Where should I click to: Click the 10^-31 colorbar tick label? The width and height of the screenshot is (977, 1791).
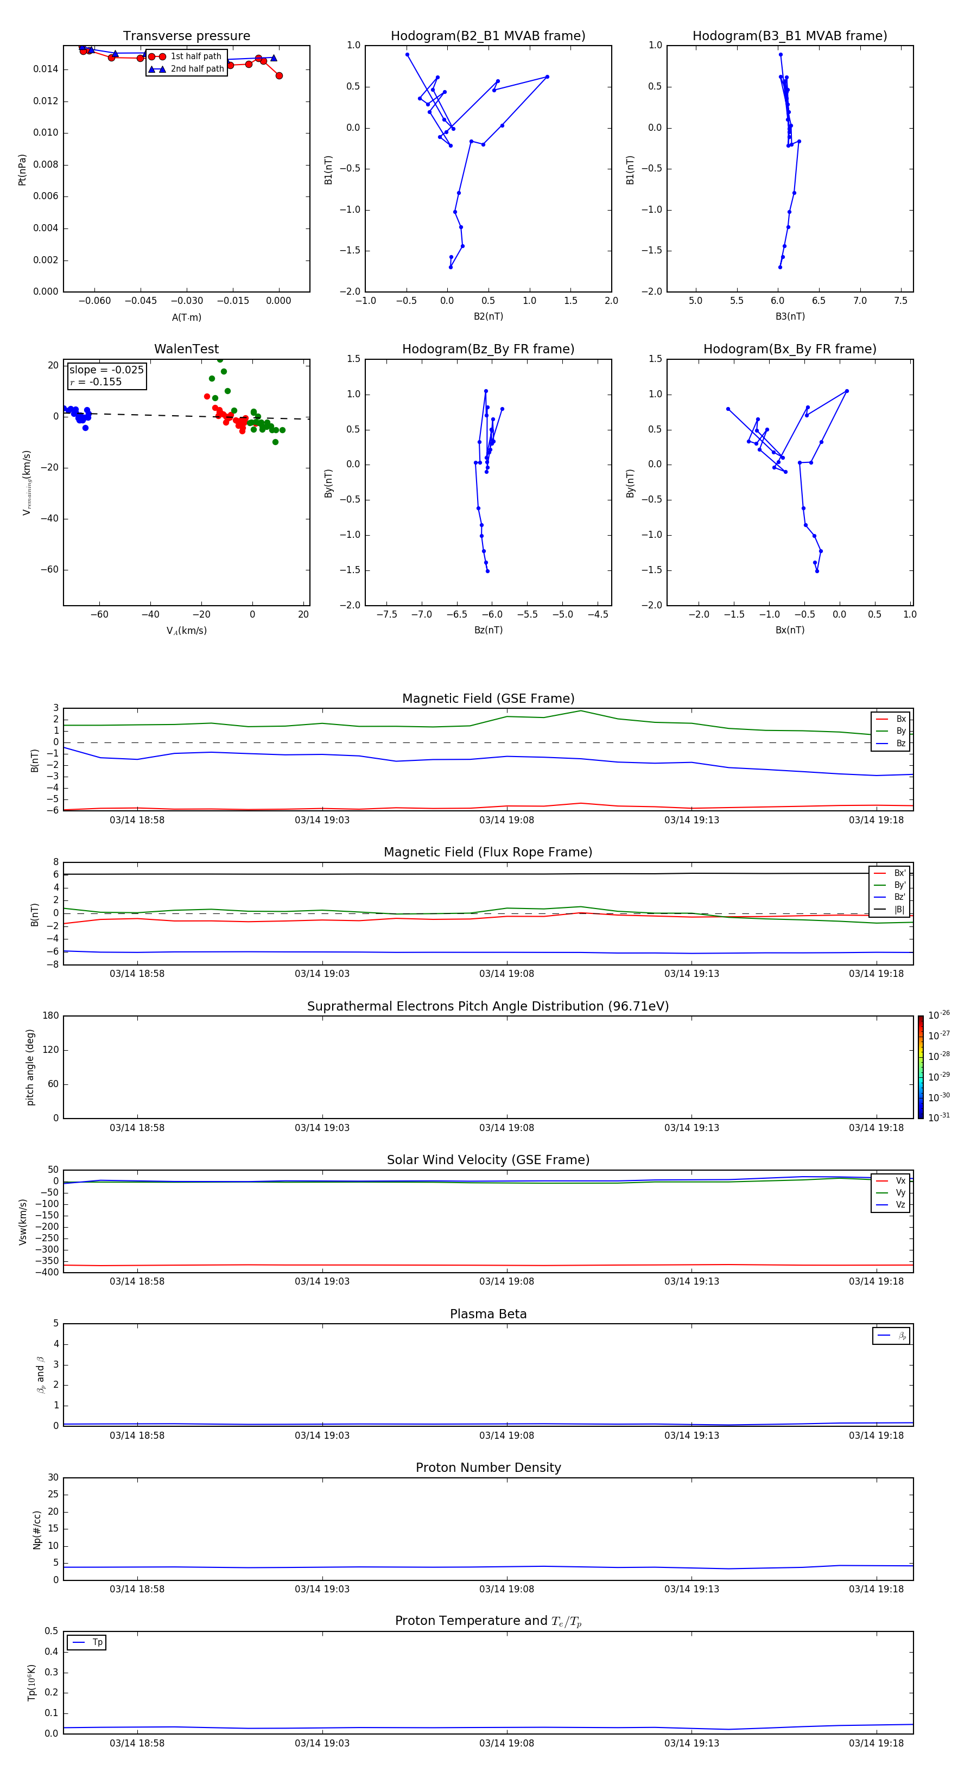pos(939,1117)
